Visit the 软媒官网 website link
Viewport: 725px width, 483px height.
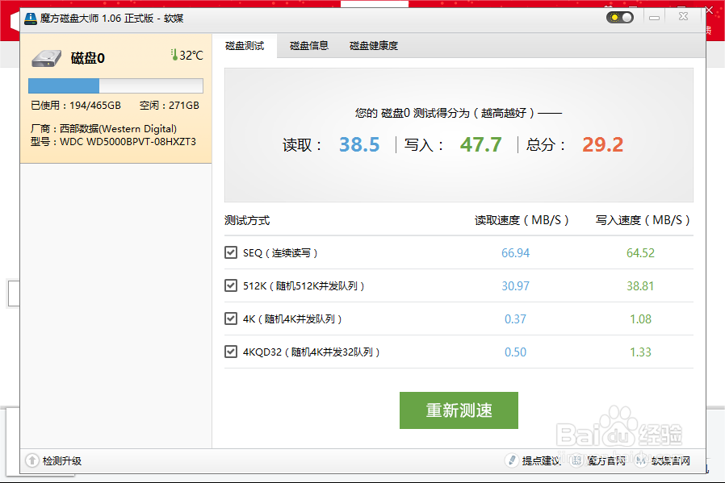coord(669,461)
